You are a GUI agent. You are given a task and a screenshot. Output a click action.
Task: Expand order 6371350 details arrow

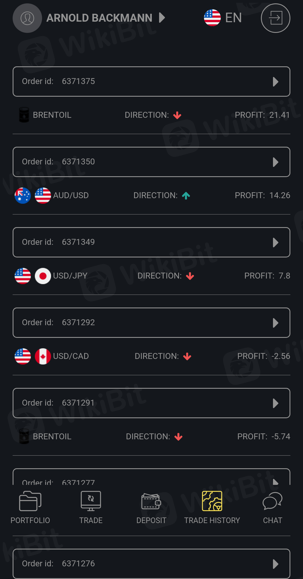pyautogui.click(x=276, y=162)
